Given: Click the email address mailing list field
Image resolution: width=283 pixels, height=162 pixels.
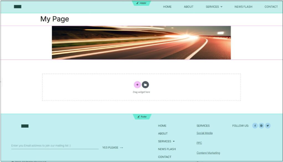Looking at the screenshot, I should pos(55,146).
